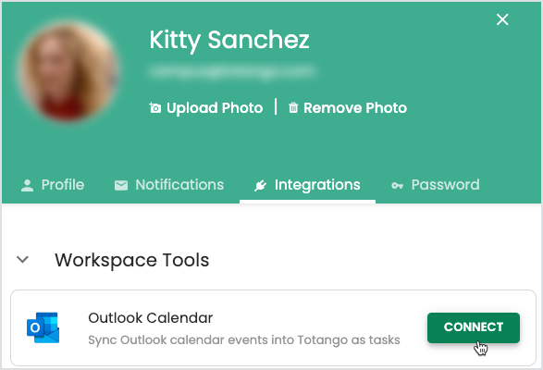The height and width of the screenshot is (370, 543).
Task: Click the blurred profile photo avatar
Action: [69, 72]
